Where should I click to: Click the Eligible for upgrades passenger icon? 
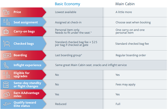[x=7, y=75]
